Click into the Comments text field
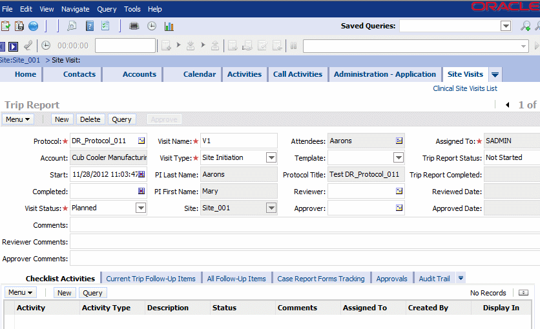The image size is (540, 329). [305, 225]
